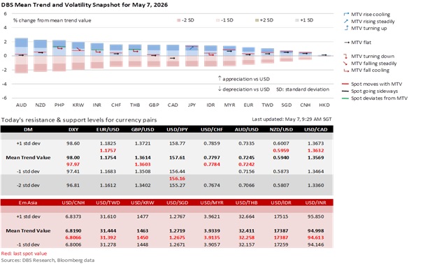Click the MTV turning down red icon
Screen dimensions: 423x264
(x=345, y=56)
